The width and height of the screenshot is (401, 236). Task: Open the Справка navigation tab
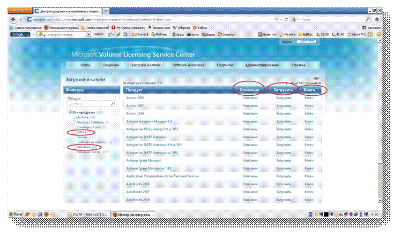[x=299, y=65]
